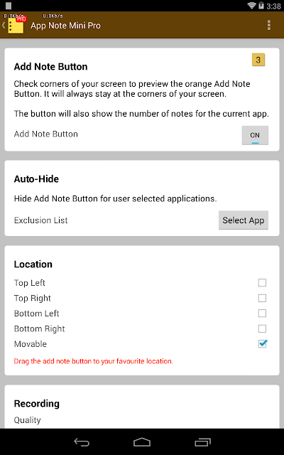Tap the battery status icon
This screenshot has height=455, width=284.
[262, 6]
